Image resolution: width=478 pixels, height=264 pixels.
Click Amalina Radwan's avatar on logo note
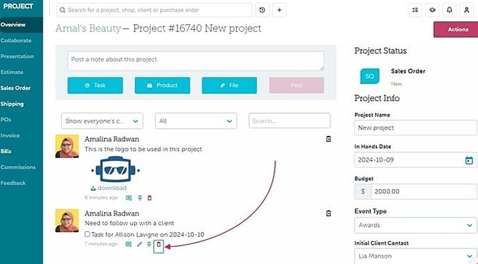tap(67, 147)
